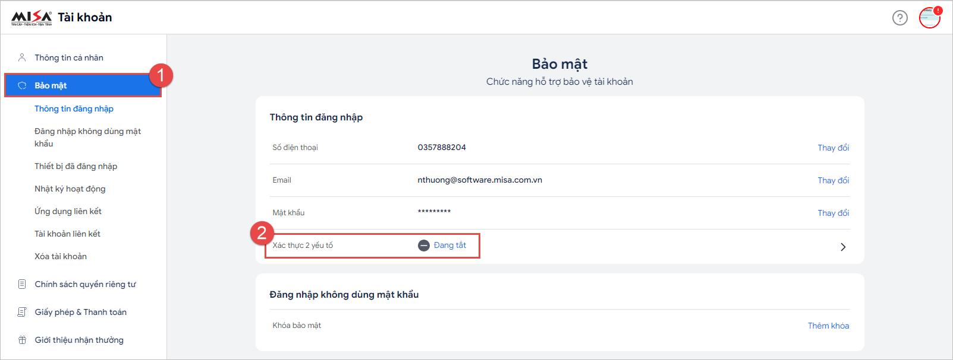The width and height of the screenshot is (953, 360).
Task: Click the Chức năng hỗ trợ bảo vệ tài khoản subtitle
Action: pos(559,82)
